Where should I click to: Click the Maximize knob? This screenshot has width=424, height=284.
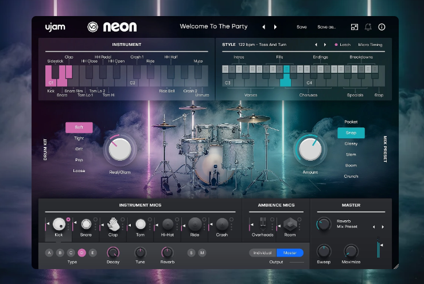(x=351, y=251)
